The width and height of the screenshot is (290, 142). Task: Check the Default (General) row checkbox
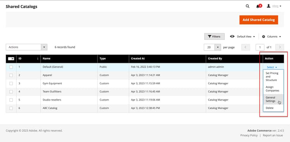tap(11, 67)
